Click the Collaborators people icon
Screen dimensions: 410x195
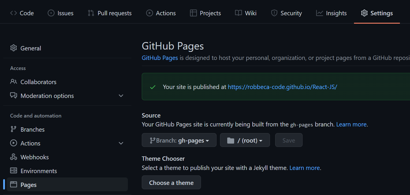pos(14,82)
